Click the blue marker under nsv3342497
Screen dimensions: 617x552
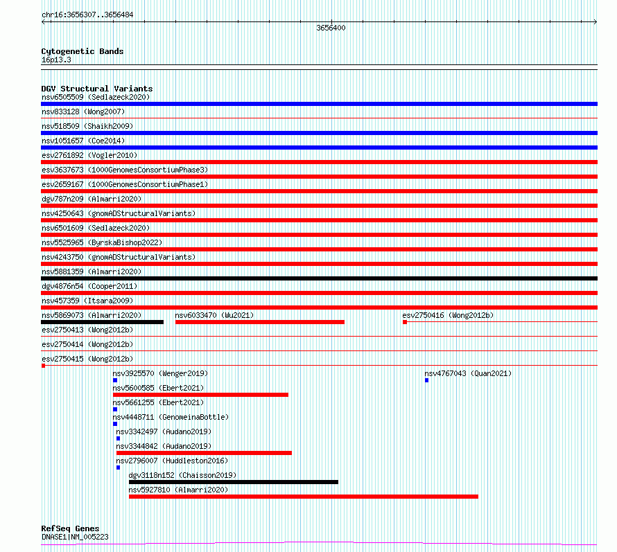pos(118,439)
